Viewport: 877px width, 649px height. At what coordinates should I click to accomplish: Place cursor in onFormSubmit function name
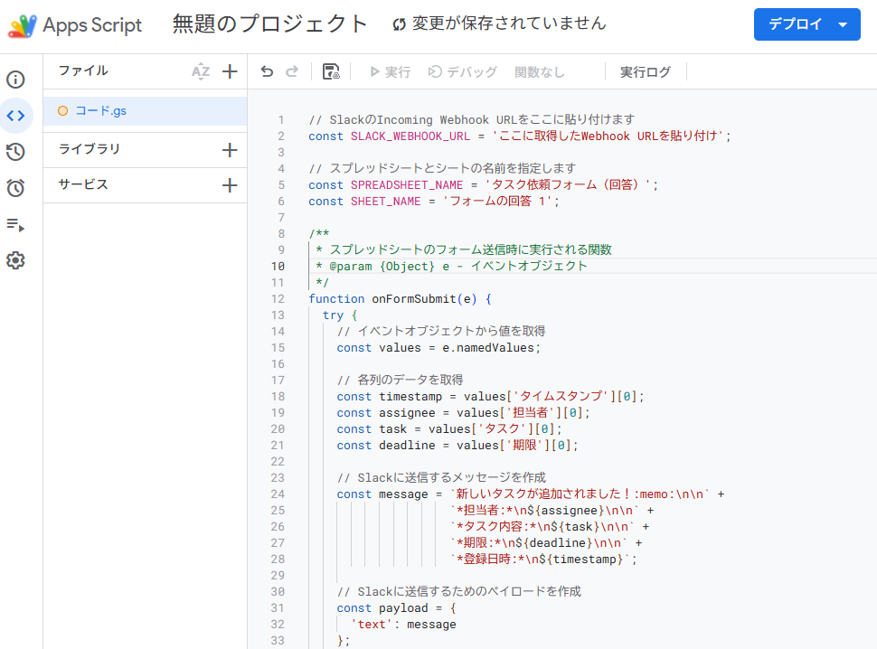click(x=414, y=299)
